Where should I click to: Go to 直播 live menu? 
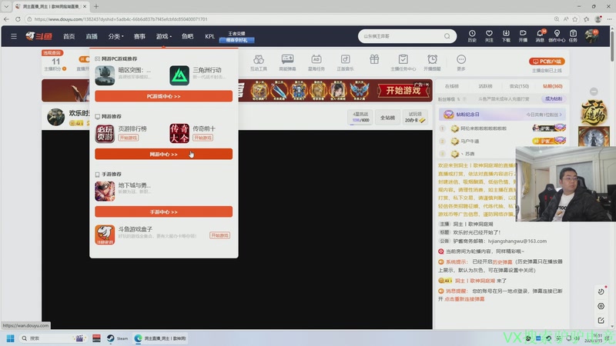(92, 36)
